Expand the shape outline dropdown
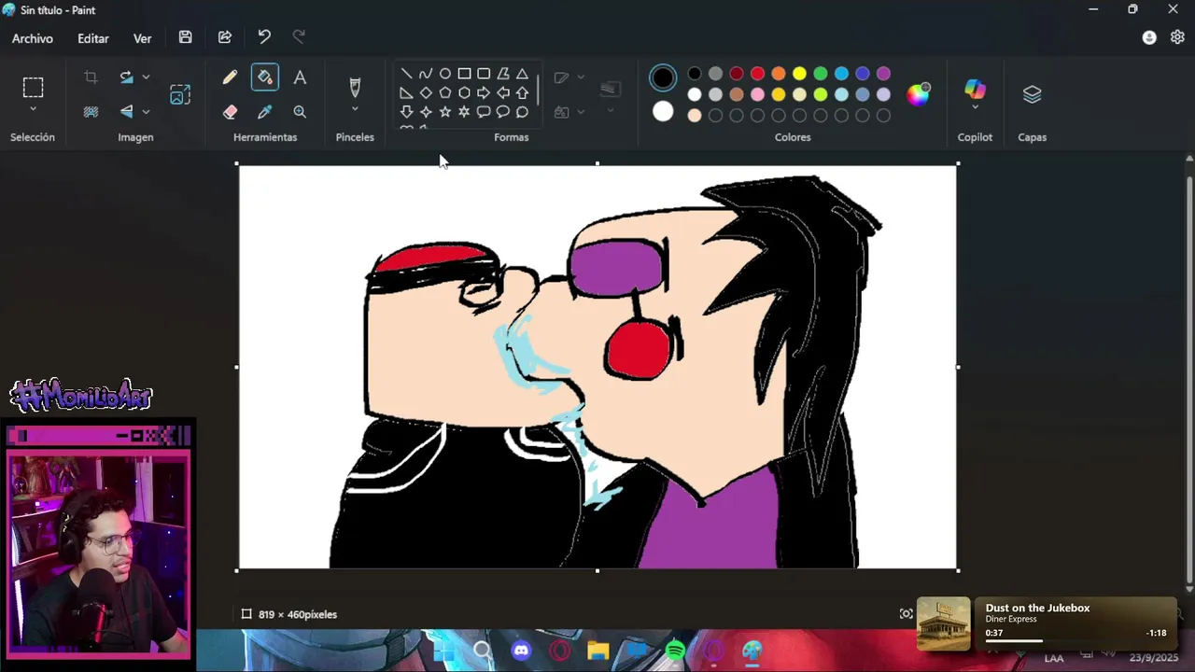 click(581, 77)
